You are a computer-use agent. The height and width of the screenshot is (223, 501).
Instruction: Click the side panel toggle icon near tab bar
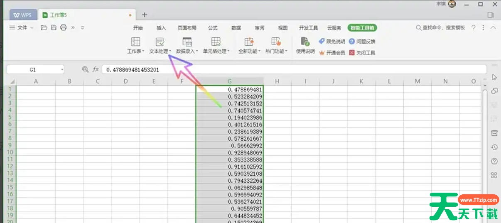click(x=491, y=15)
